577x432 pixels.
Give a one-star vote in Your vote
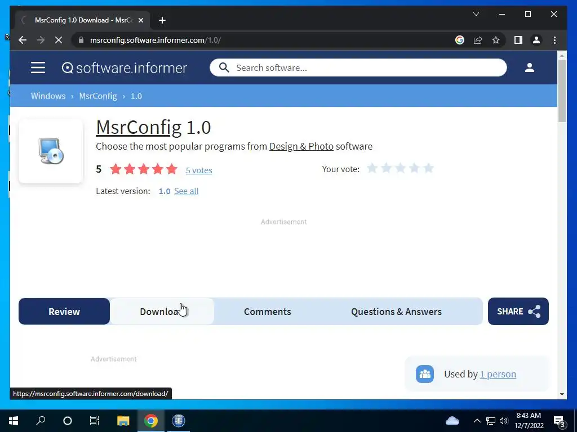point(372,168)
